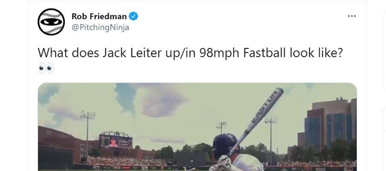The image size is (386, 171).
Task: Click the stadium scoreboard in the video
Action: [116, 141]
